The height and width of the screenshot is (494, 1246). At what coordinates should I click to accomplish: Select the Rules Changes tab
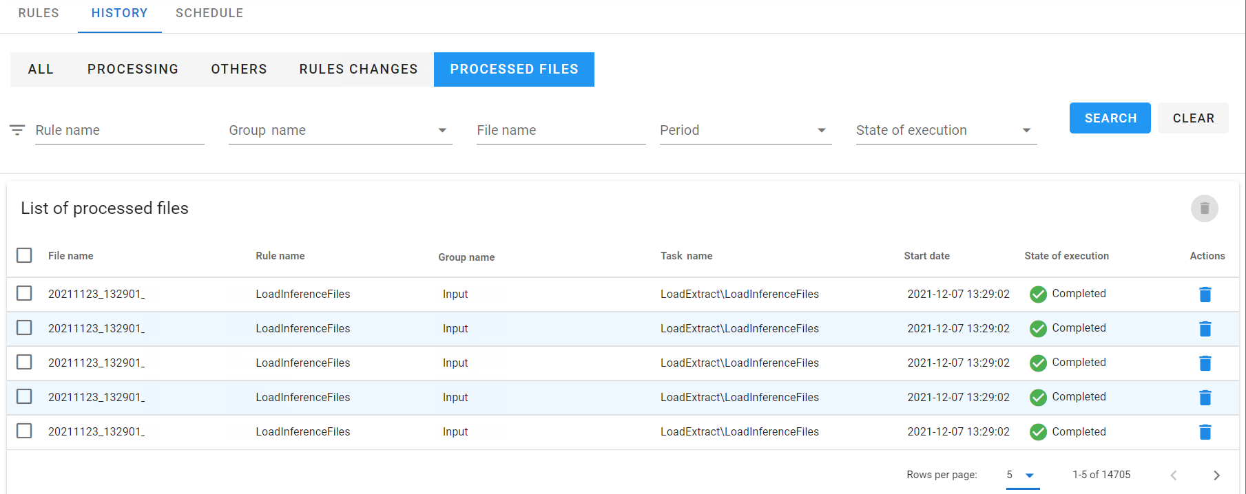(358, 69)
